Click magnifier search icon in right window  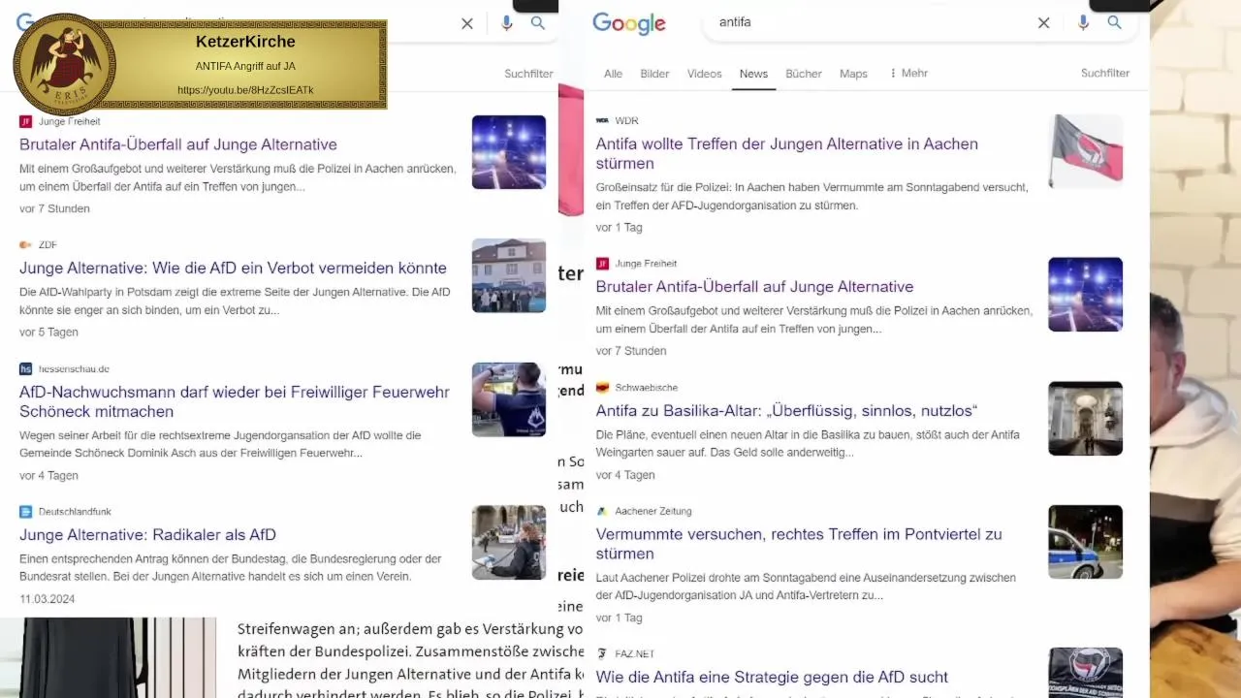(1115, 22)
